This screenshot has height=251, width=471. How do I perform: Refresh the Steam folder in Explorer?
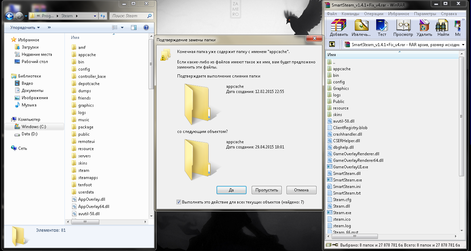click(103, 16)
